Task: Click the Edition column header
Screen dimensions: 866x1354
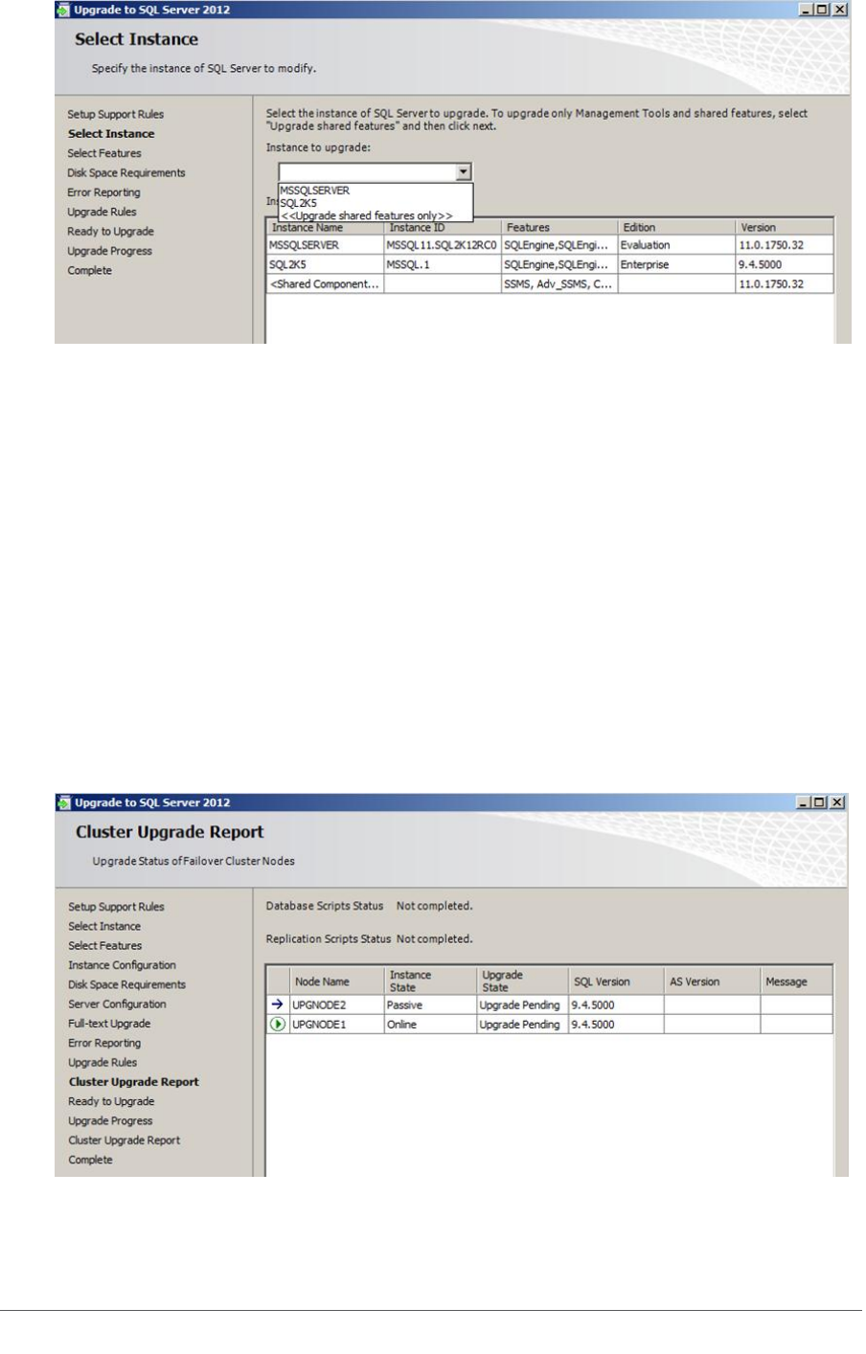Action: pyautogui.click(x=676, y=228)
